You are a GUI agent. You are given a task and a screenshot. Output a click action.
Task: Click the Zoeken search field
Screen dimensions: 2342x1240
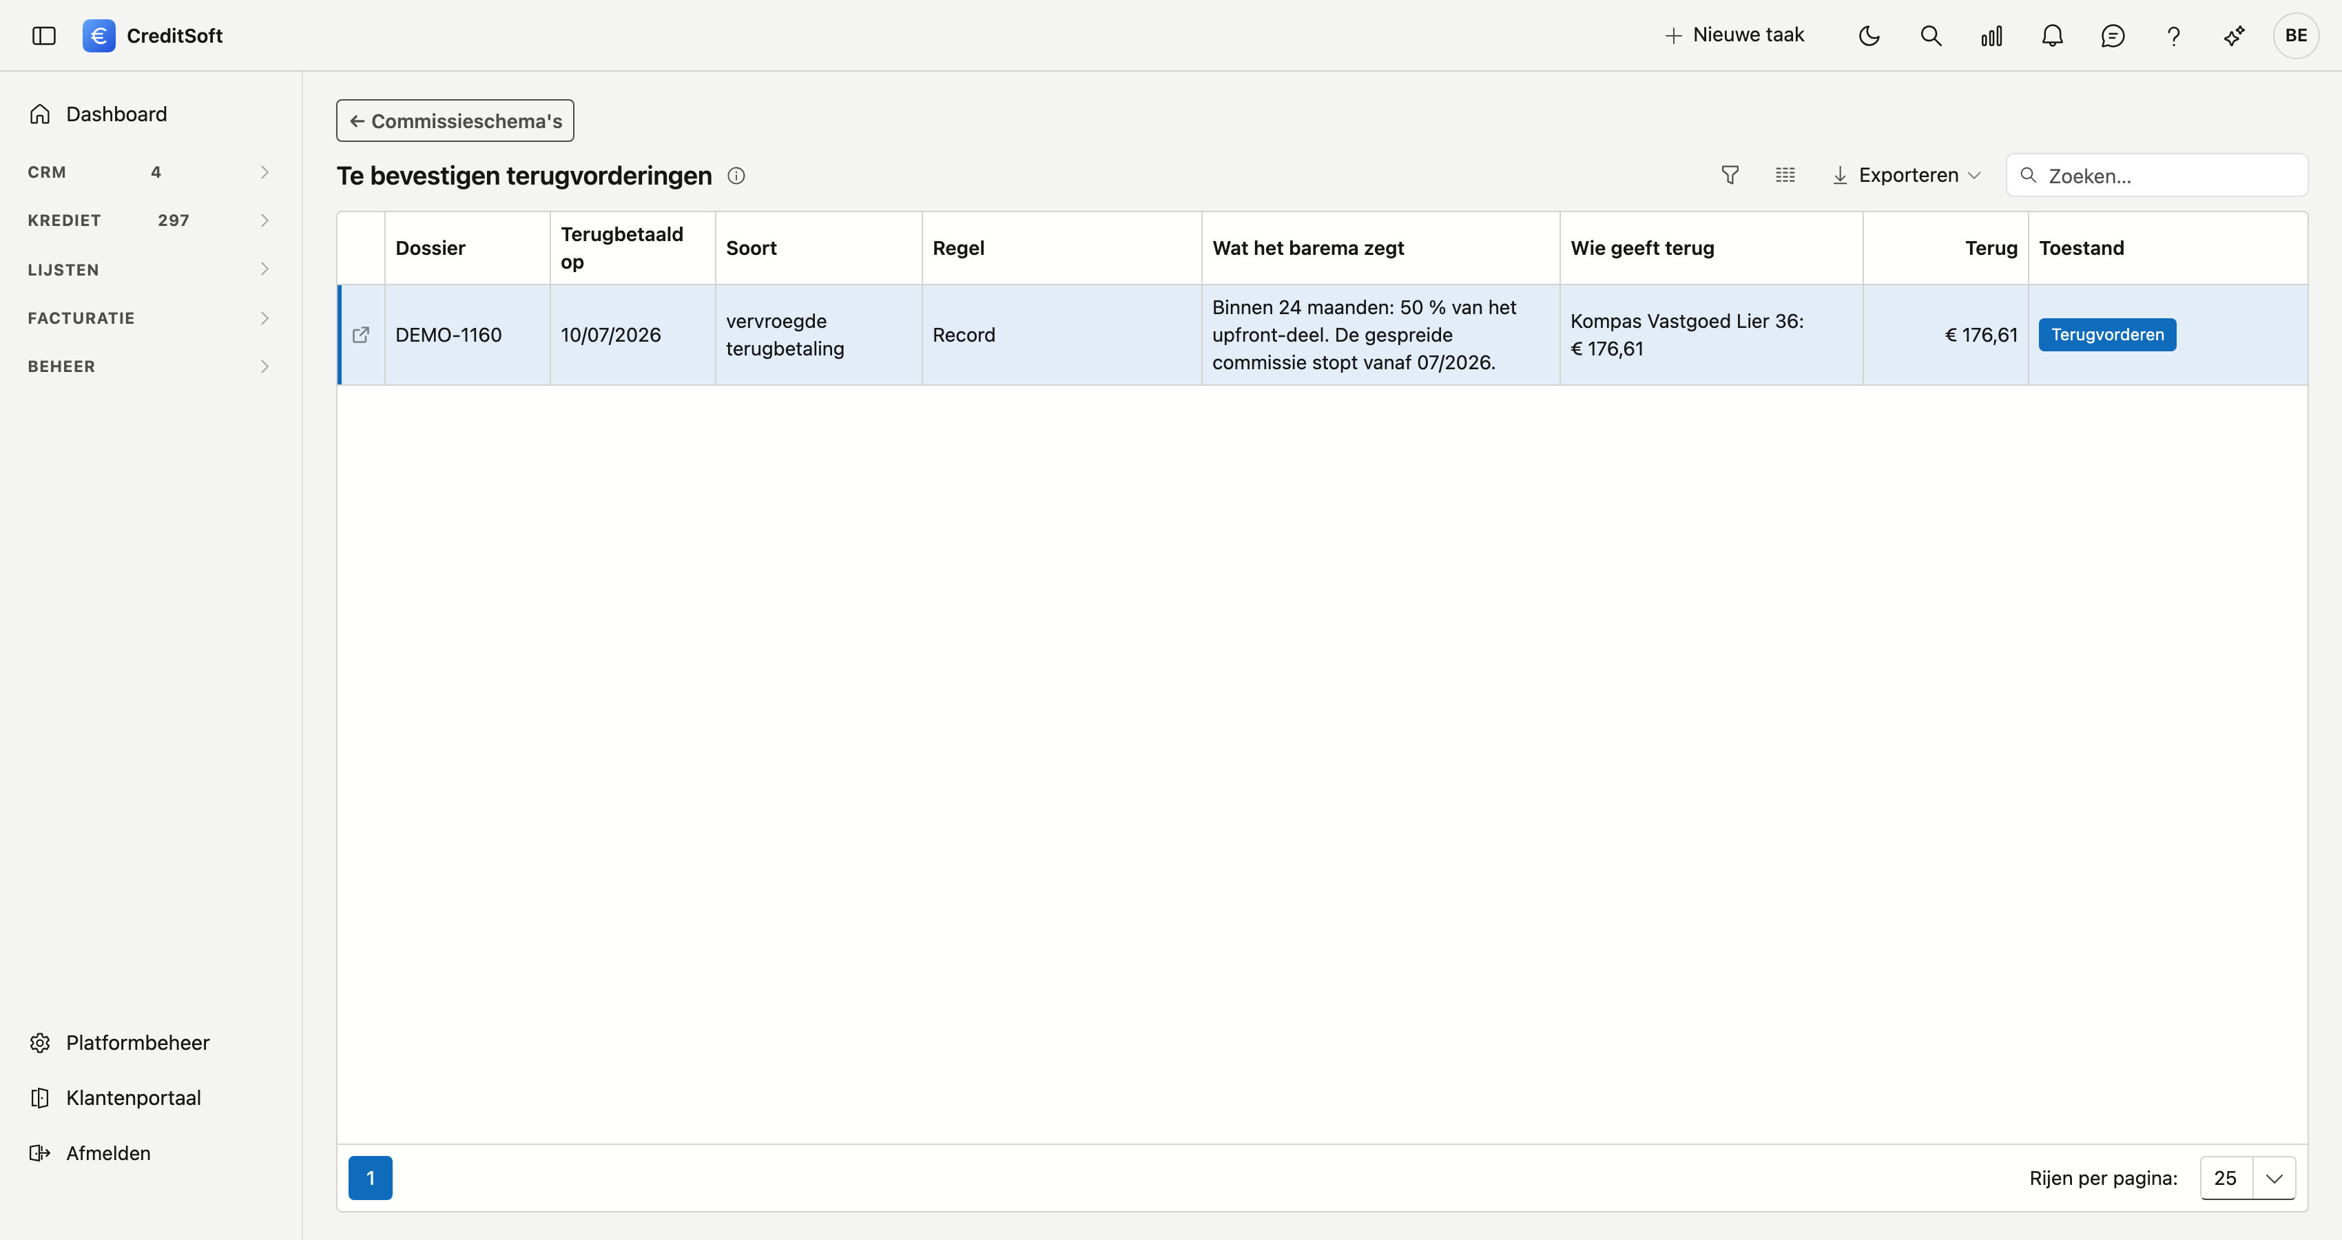(2157, 176)
